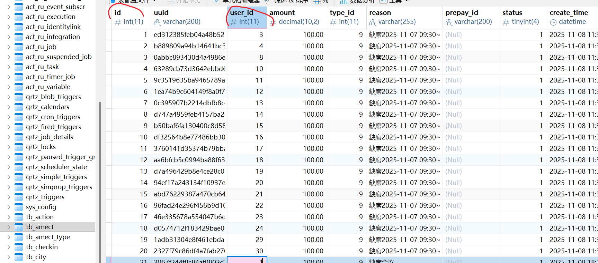598x263 pixels.
Task: Click the prepay_id Null cell in id 18 row
Action: click(x=471, y=228)
